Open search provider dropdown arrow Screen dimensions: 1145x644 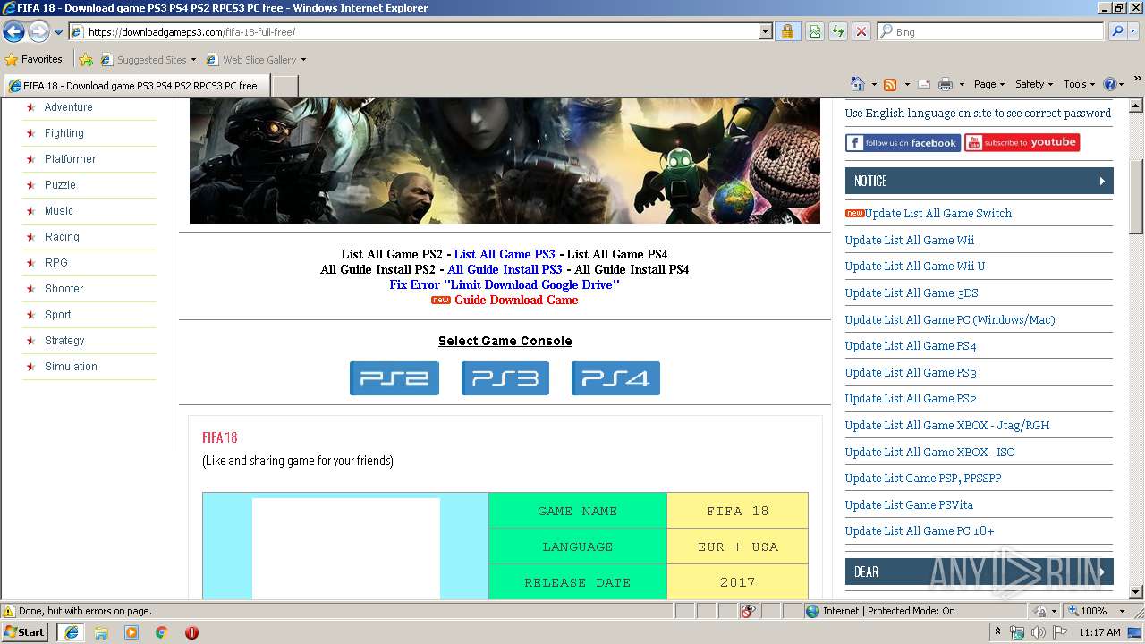tap(1133, 32)
